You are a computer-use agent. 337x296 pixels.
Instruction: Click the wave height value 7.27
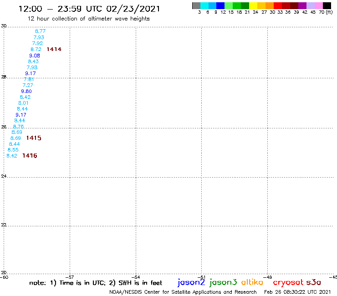click(x=28, y=85)
